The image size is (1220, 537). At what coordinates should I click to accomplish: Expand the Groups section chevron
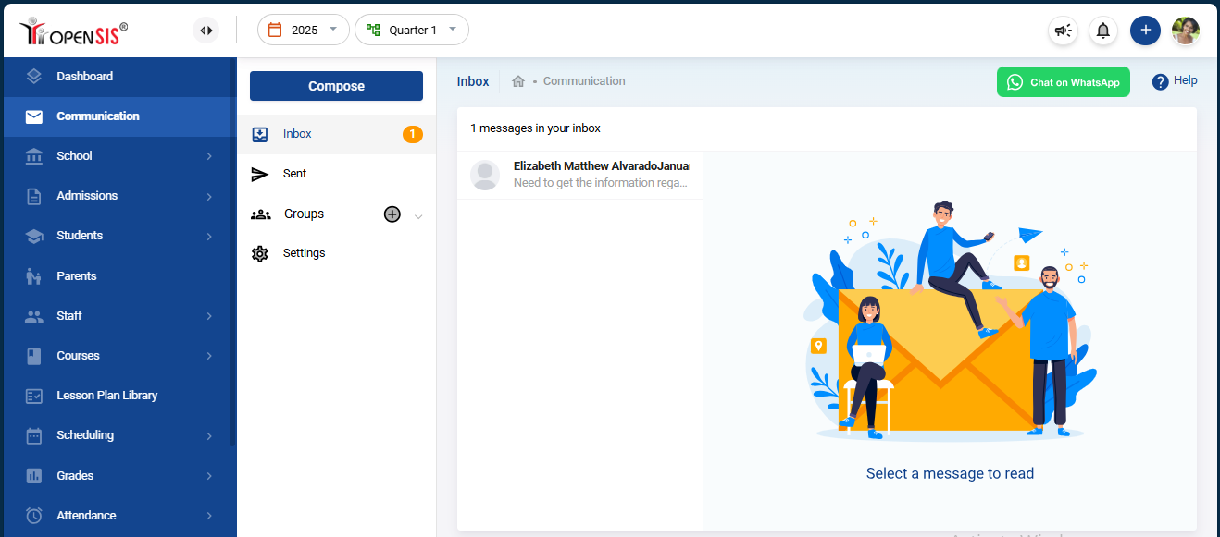418,214
